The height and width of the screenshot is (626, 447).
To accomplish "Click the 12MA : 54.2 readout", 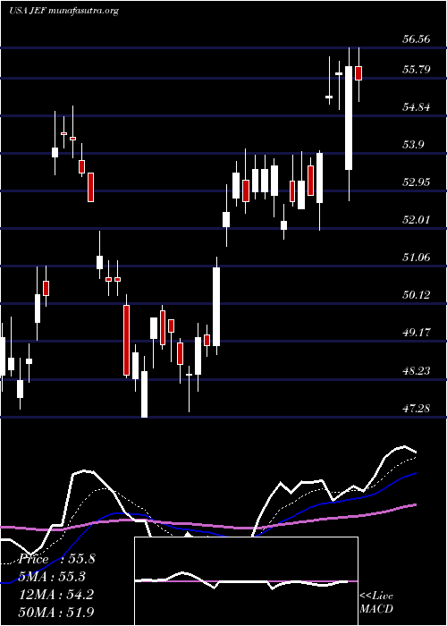I will click(56, 595).
